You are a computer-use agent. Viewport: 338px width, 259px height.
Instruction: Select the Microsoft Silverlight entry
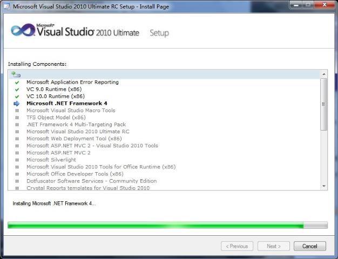click(x=51, y=160)
